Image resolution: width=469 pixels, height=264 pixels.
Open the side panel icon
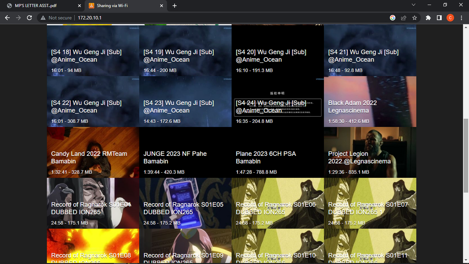coord(439,17)
